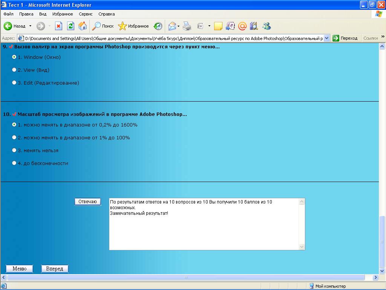Select option 4. до бесконечности

tap(14, 163)
